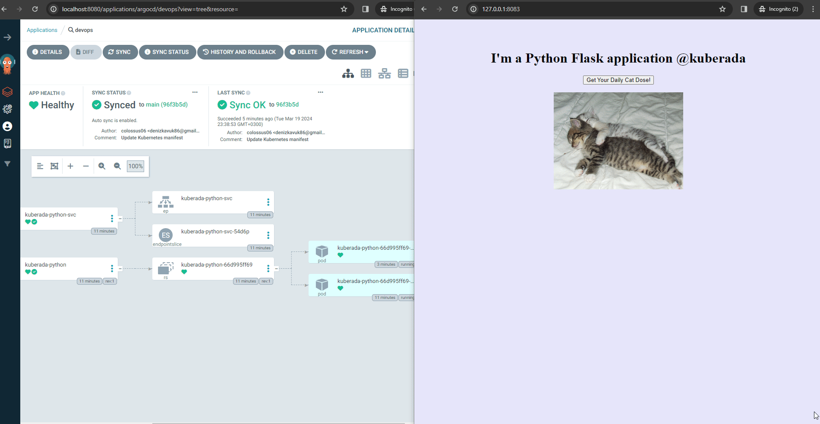
Task: Open the filter icon in left sidebar
Action: click(7, 164)
